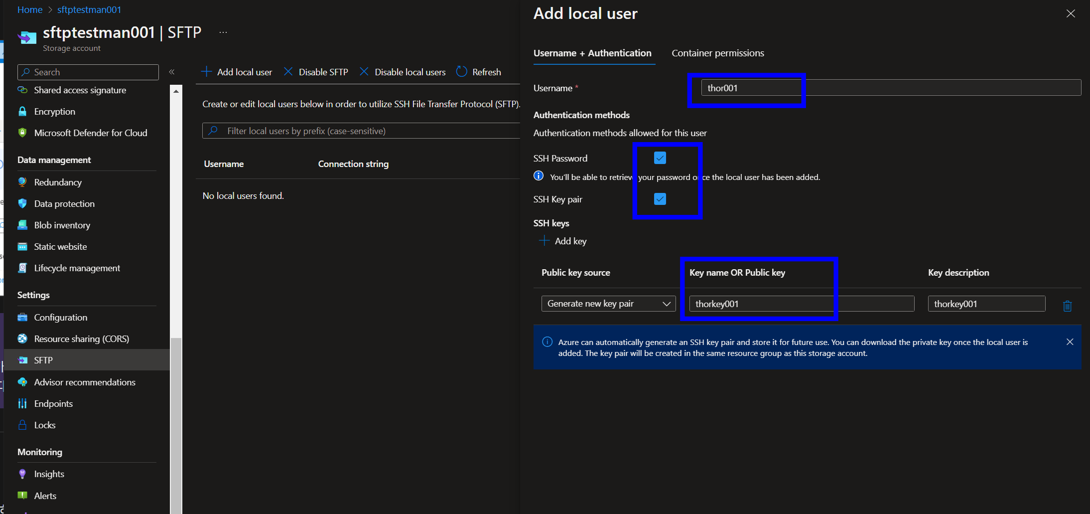Click Connection string column header
Screen dimensions: 1090x514
[353, 164]
